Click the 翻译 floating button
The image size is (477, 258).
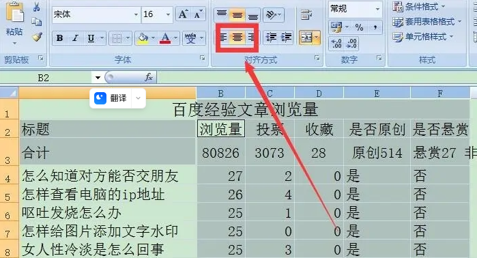pyautogui.click(x=118, y=98)
